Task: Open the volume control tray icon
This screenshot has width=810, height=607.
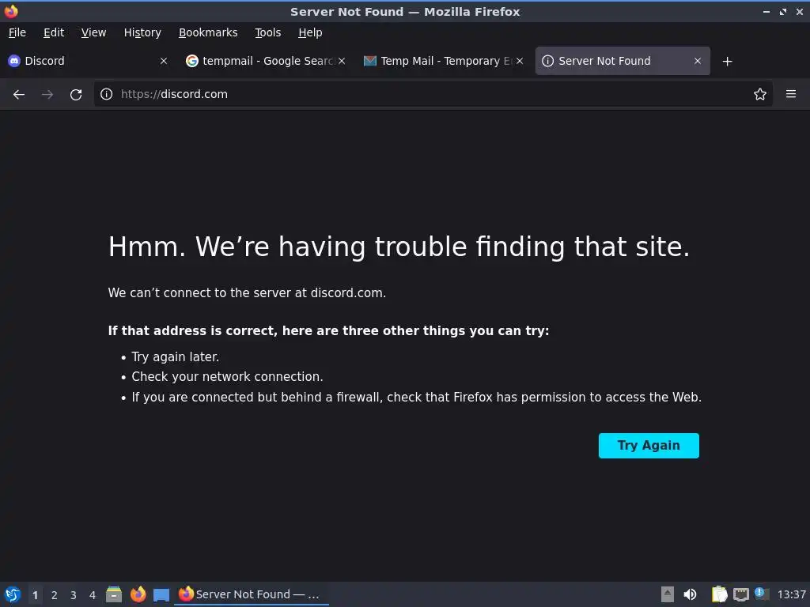Action: click(x=690, y=594)
